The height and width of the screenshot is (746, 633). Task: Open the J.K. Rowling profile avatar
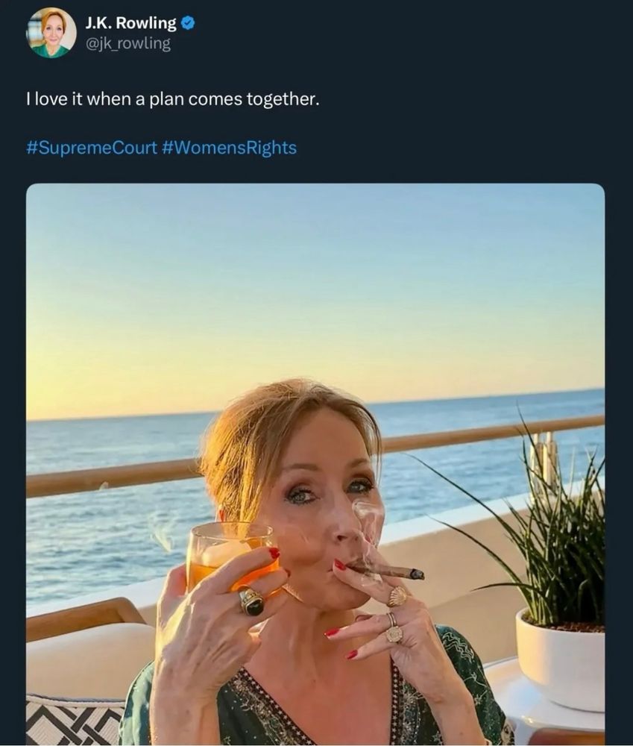(51, 34)
